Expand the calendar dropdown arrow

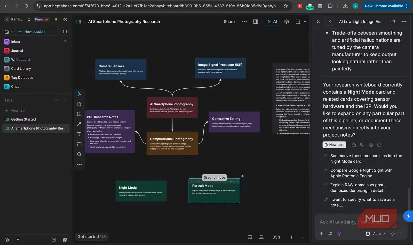[x=305, y=22]
